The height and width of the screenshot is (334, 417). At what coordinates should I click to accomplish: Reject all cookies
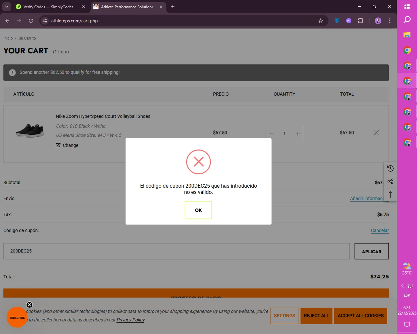point(316,316)
